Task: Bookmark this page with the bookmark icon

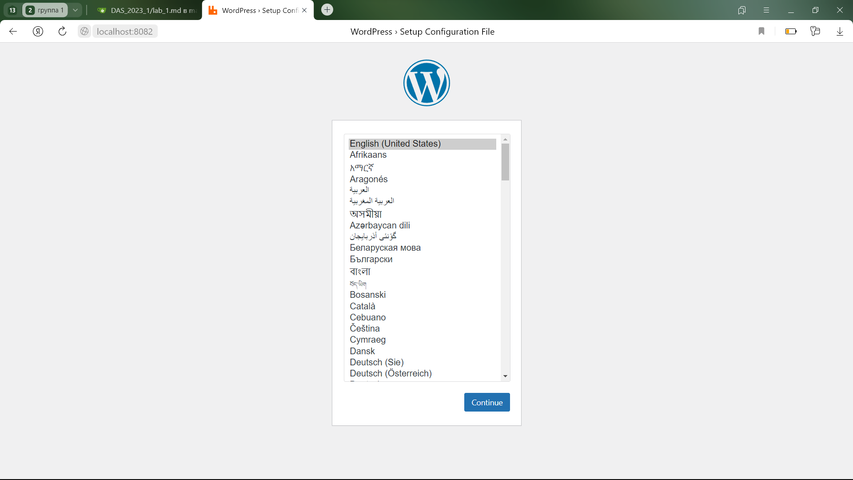Action: (x=761, y=32)
